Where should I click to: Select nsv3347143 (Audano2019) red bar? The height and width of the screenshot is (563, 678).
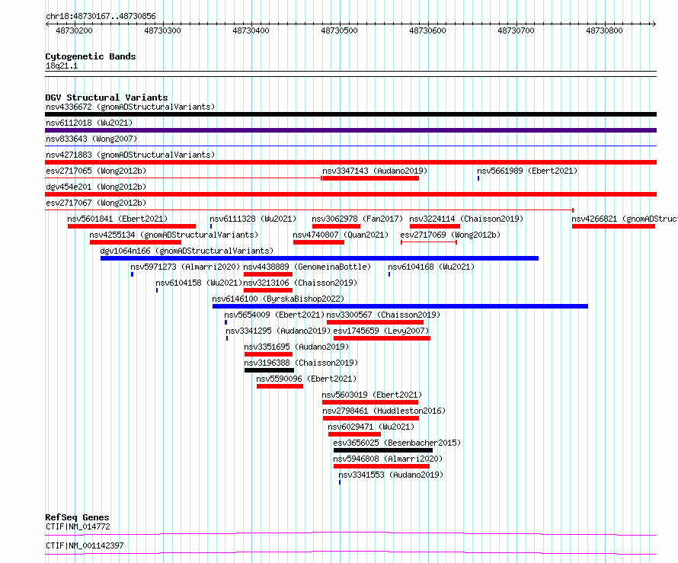(x=370, y=178)
